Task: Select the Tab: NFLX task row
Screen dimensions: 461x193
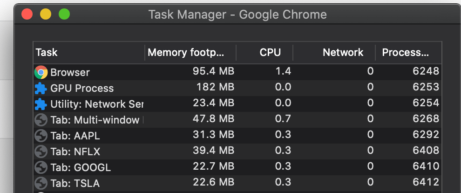Action: [x=75, y=152]
